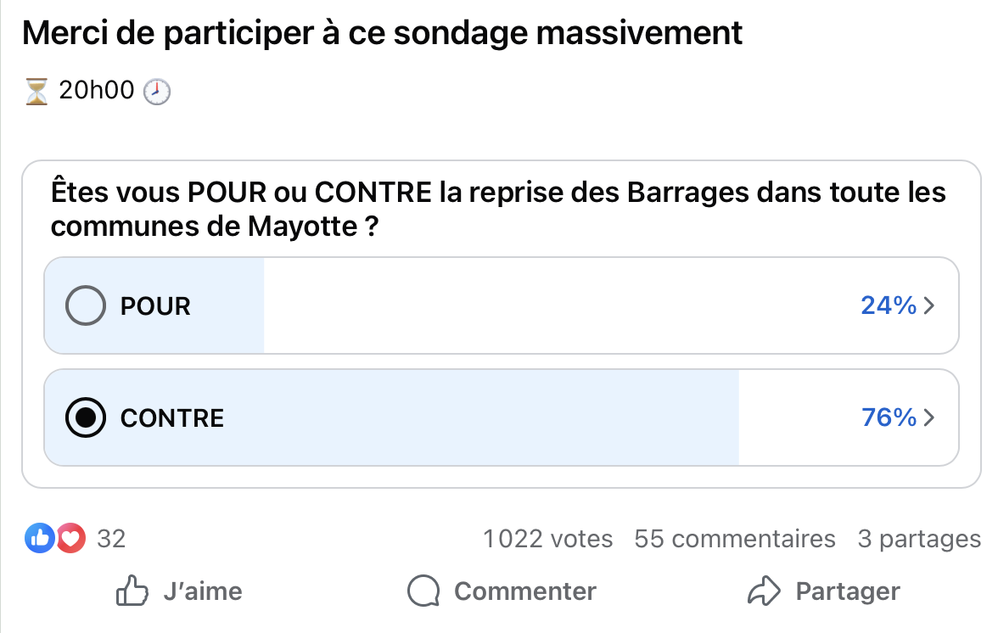
Task: Select the POUR radio button
Action: [x=86, y=305]
